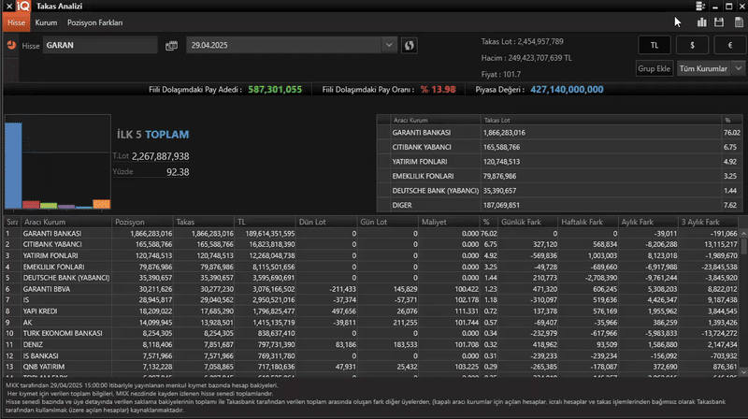Open the calendar date picker icon
The height and width of the screenshot is (419, 748).
(x=171, y=45)
